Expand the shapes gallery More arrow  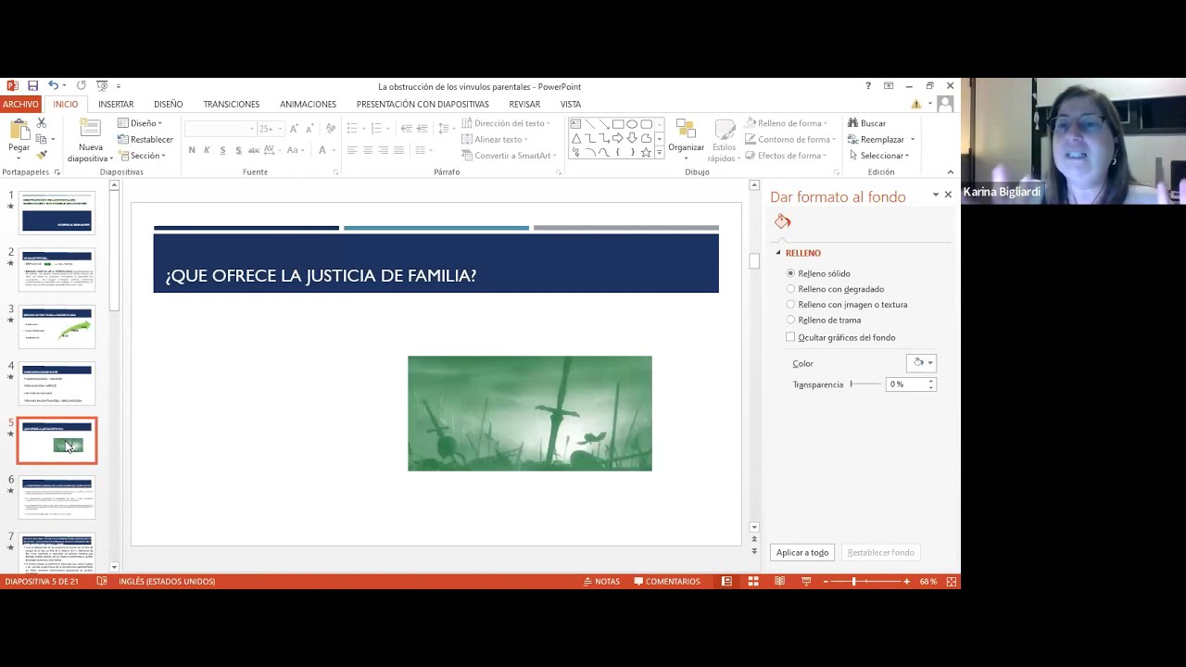(x=659, y=153)
